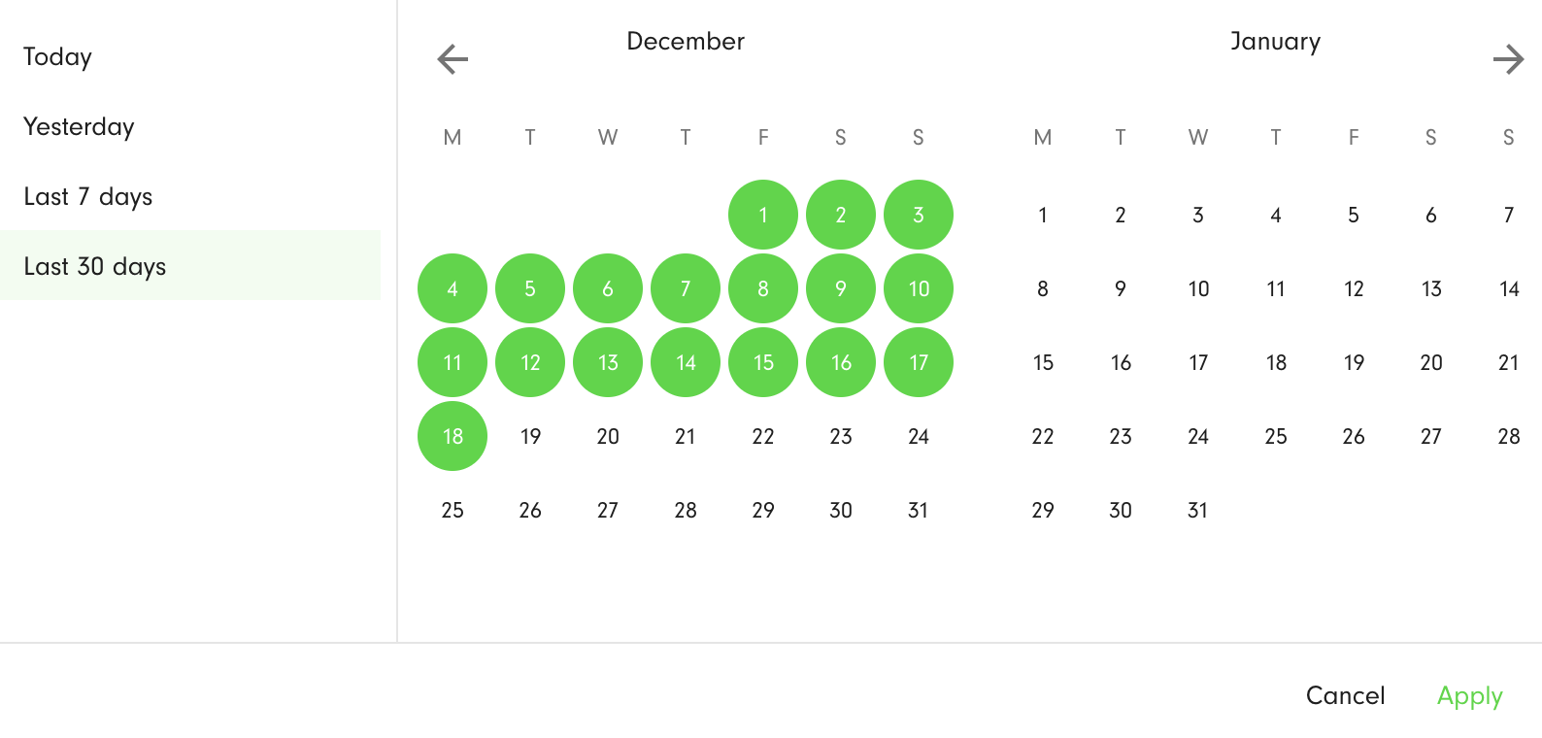Select January 31 date

click(1198, 510)
